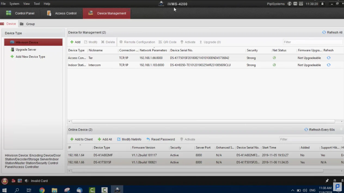Click the Online Device horizontal scrollbar
The image size is (344, 193).
(x=197, y=171)
